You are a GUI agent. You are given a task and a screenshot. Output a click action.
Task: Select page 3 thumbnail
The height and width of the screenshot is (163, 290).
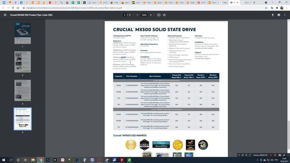[x=23, y=91]
